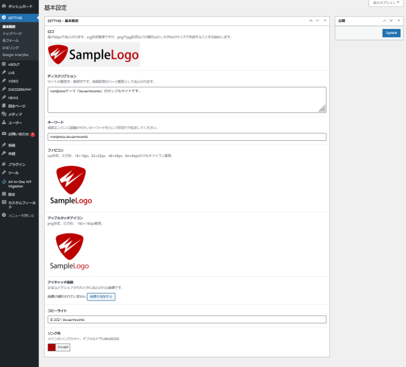Collapse sidebar with メニューを閉じる icon
The image size is (406, 367).
click(4, 215)
